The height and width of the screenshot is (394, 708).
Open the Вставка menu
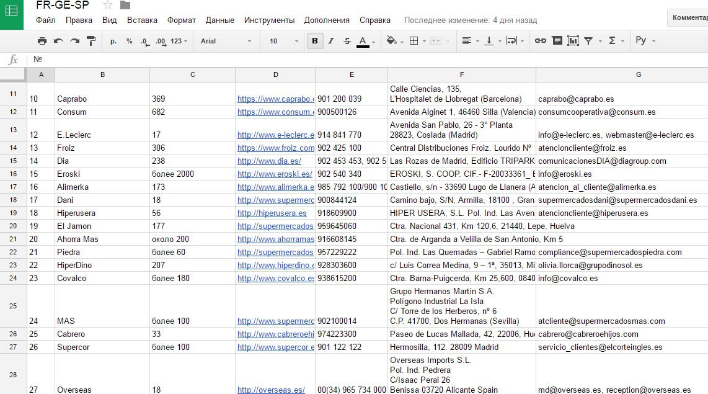point(142,20)
